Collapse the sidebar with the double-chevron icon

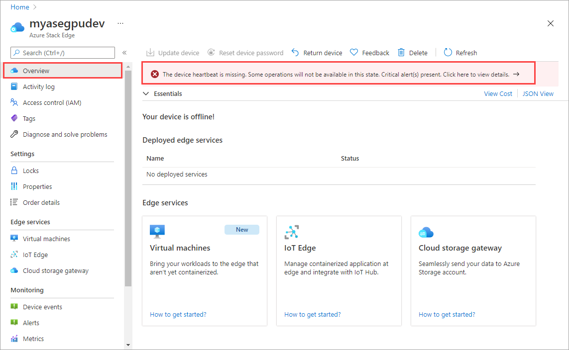click(124, 53)
